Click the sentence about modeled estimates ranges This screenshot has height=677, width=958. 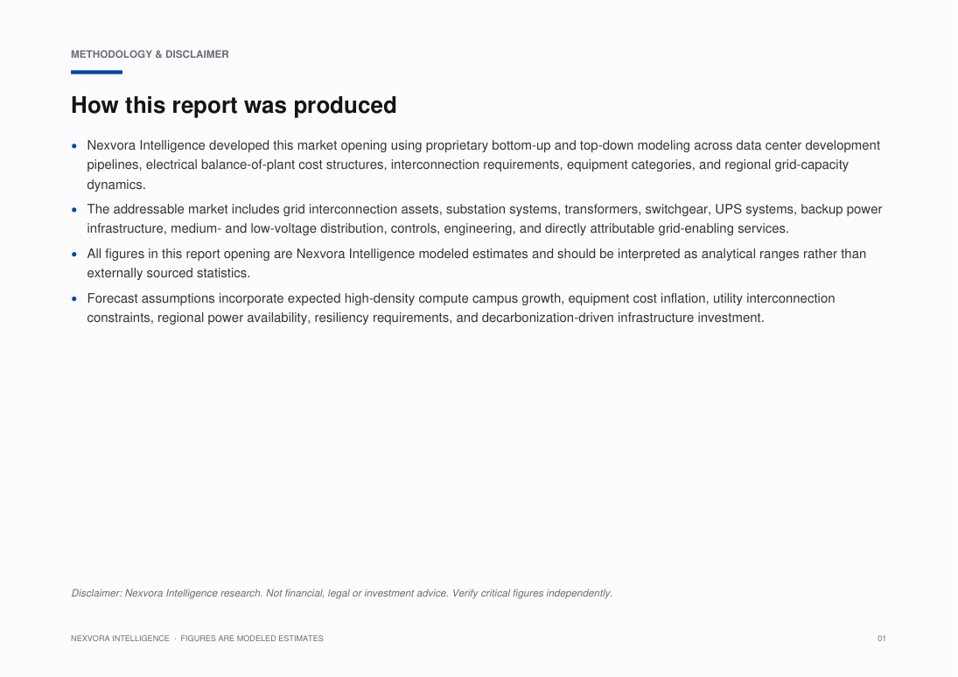[x=477, y=263]
